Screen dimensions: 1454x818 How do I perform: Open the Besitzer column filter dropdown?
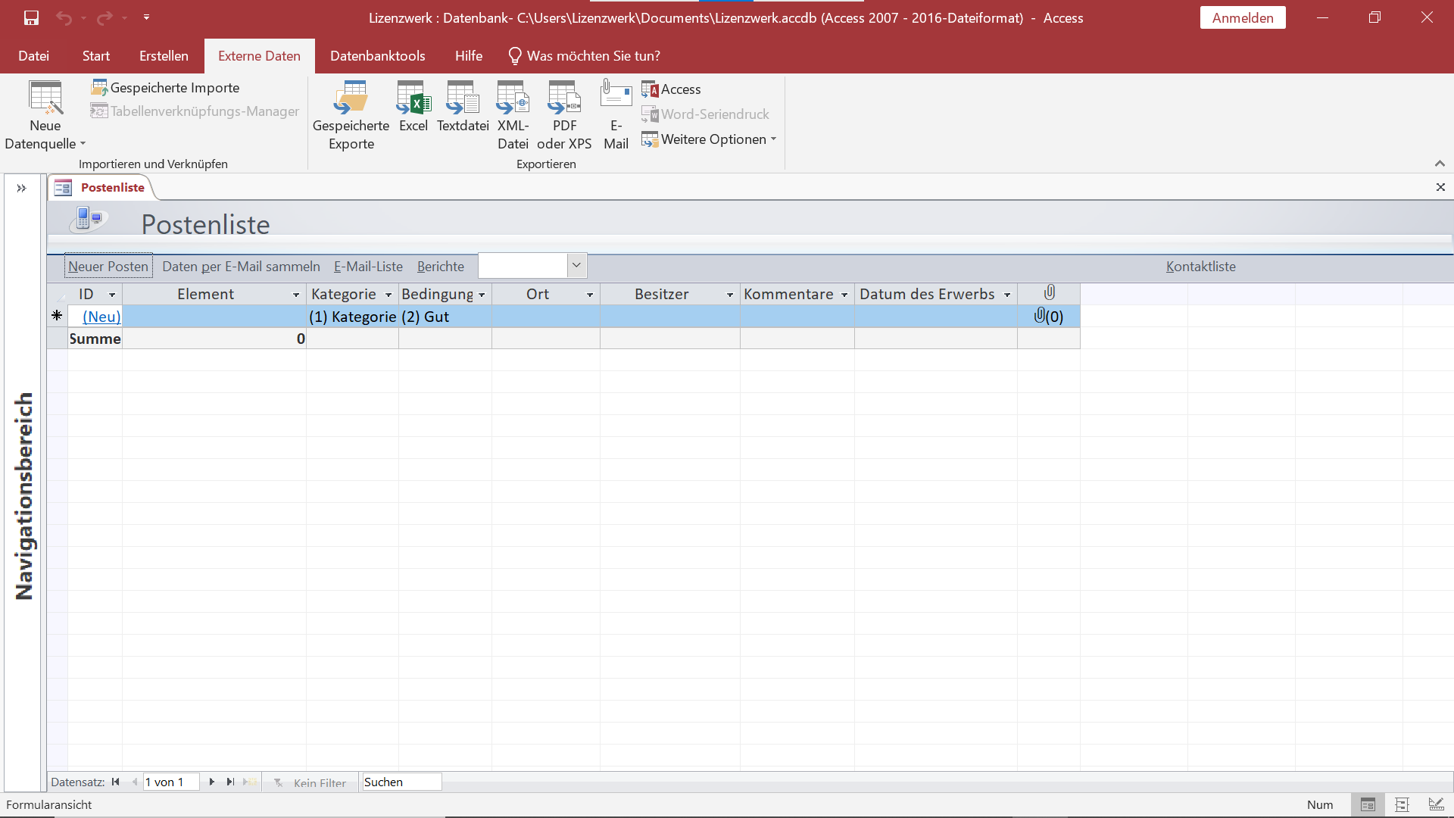coord(730,295)
